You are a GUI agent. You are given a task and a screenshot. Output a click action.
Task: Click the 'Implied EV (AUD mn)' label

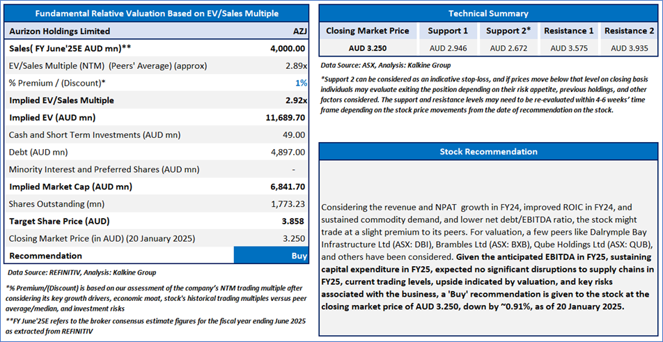click(51, 118)
